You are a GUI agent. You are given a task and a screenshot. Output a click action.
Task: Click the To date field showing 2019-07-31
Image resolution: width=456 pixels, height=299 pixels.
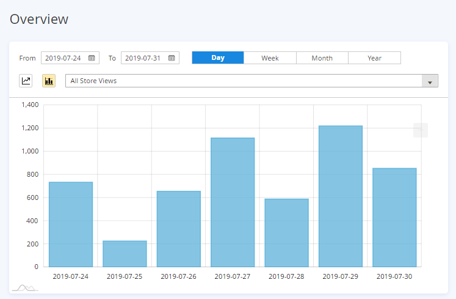(145, 58)
